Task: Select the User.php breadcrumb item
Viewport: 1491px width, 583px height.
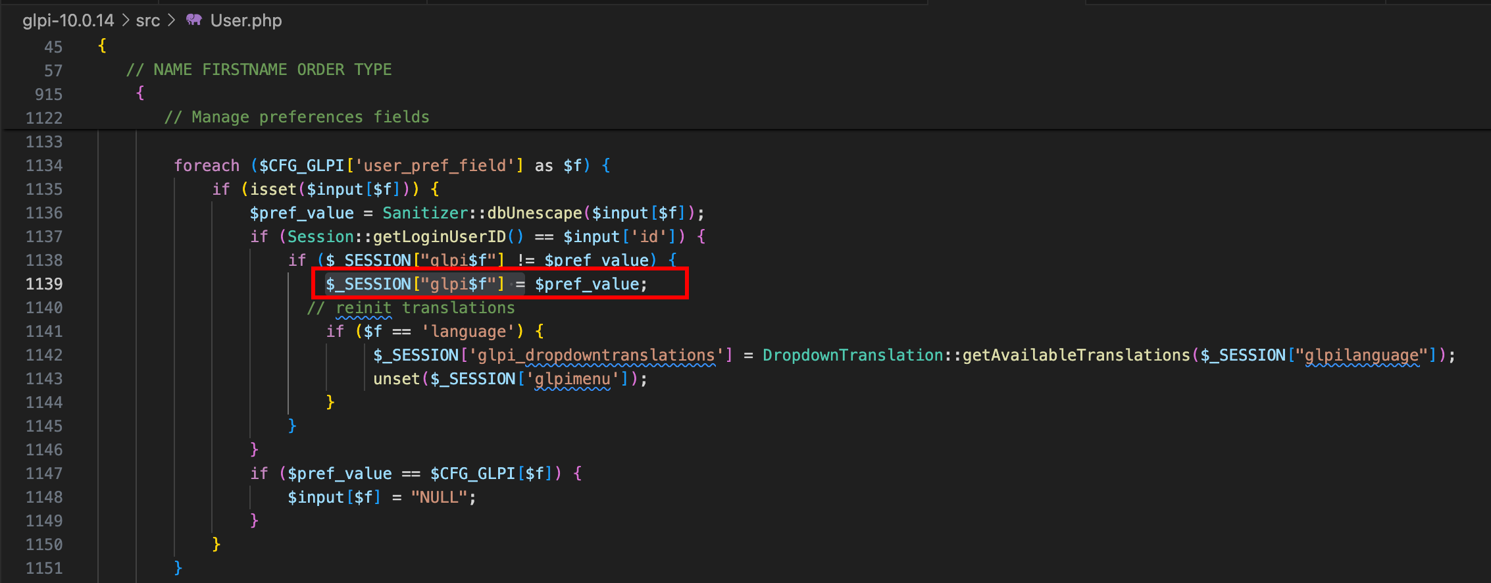Action: coord(246,20)
